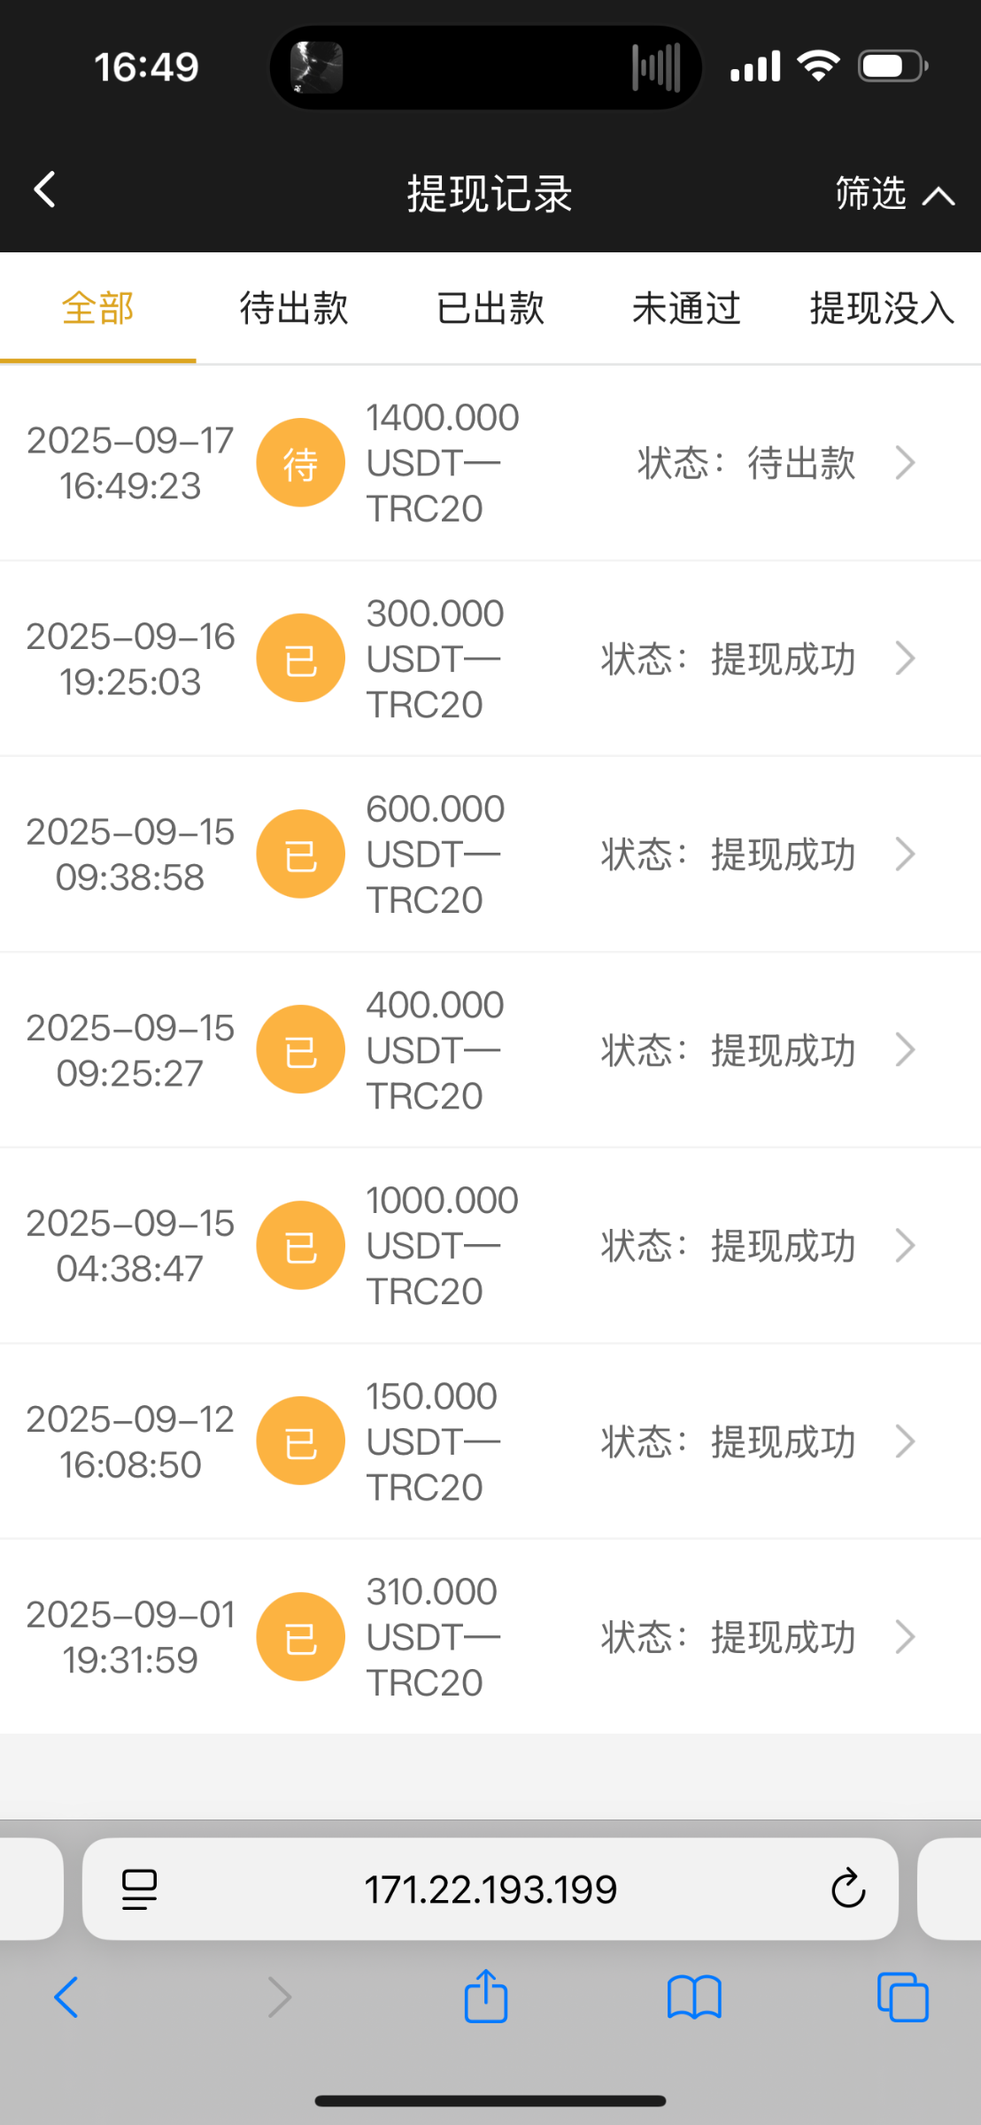
Task: Tap the back arrow in the header
Action: [45, 189]
